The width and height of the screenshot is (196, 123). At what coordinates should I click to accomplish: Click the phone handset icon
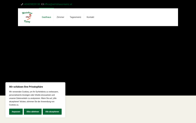point(22,4)
